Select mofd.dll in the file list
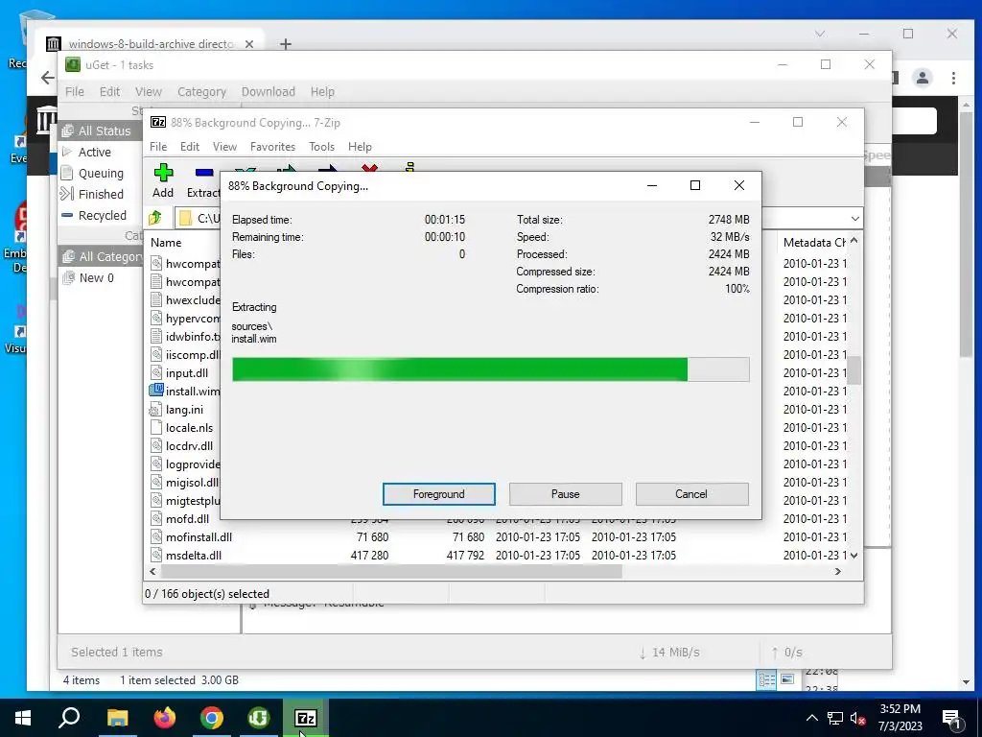The image size is (982, 737). point(187,519)
